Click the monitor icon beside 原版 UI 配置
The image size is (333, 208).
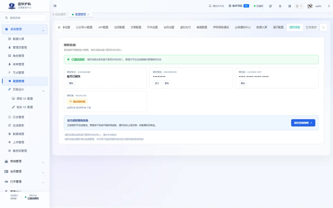coord(13,98)
